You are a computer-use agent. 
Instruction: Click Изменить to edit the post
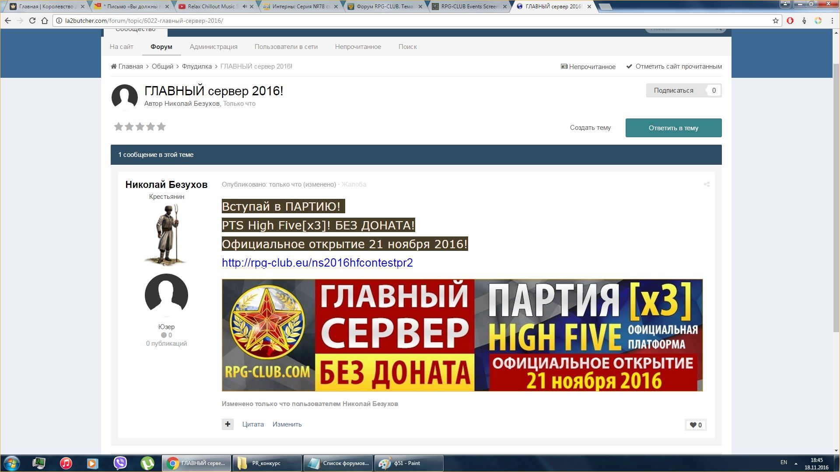[x=287, y=424]
